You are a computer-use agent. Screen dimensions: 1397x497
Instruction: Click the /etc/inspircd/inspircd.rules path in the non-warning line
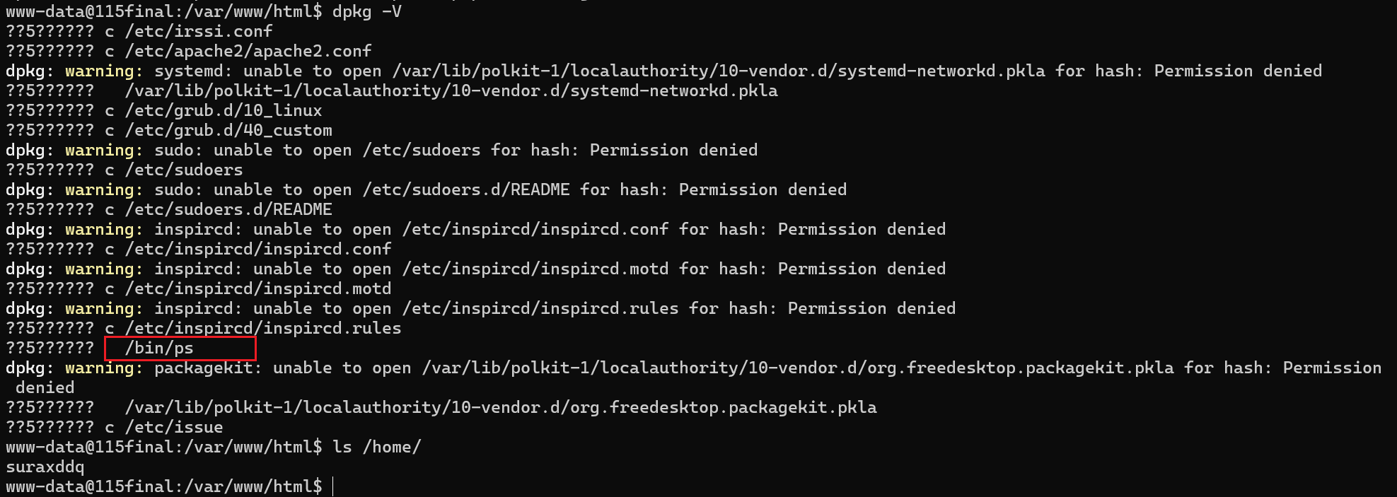tap(262, 329)
